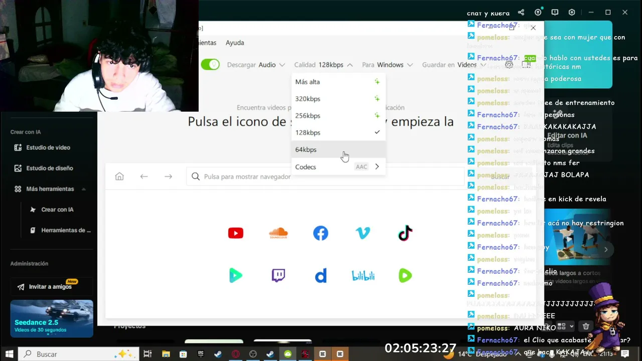Screen dimensions: 642x361
Task: Close the downloader window
Action: point(533,28)
